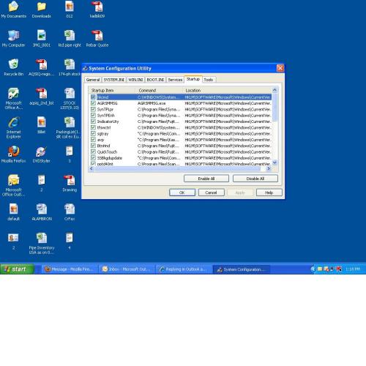Image resolution: width=366 pixels, height=366 pixels.
Task: Click the horizontal scrollbar thumb in list
Action: click(x=178, y=168)
